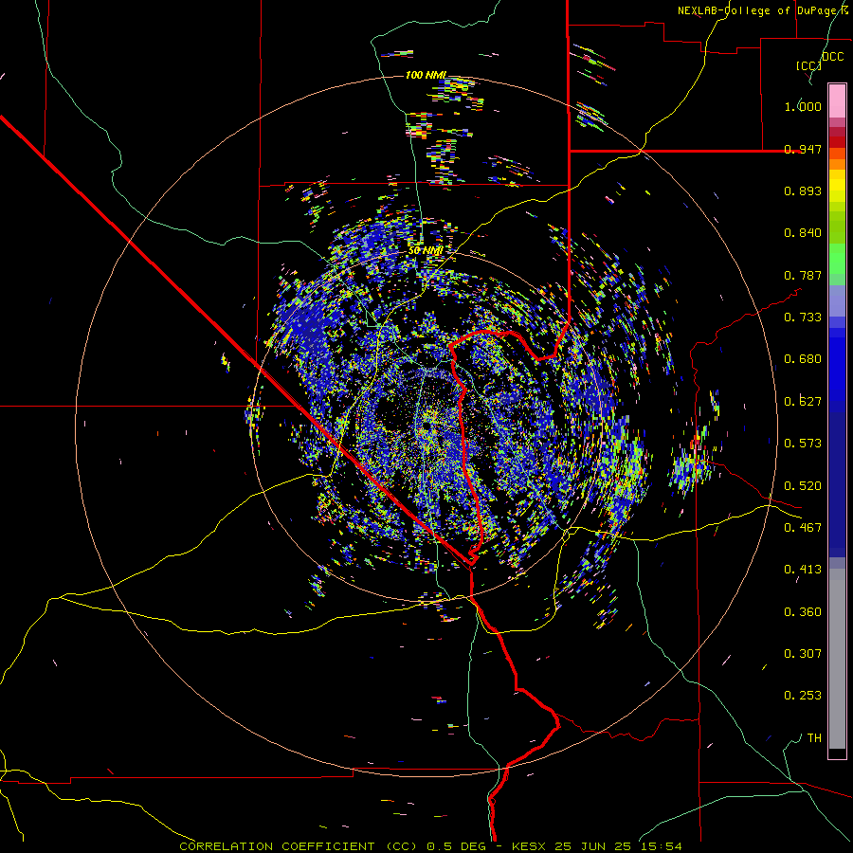Select the 0.413 scale value
Screen dimensions: 853x853
tap(803, 570)
